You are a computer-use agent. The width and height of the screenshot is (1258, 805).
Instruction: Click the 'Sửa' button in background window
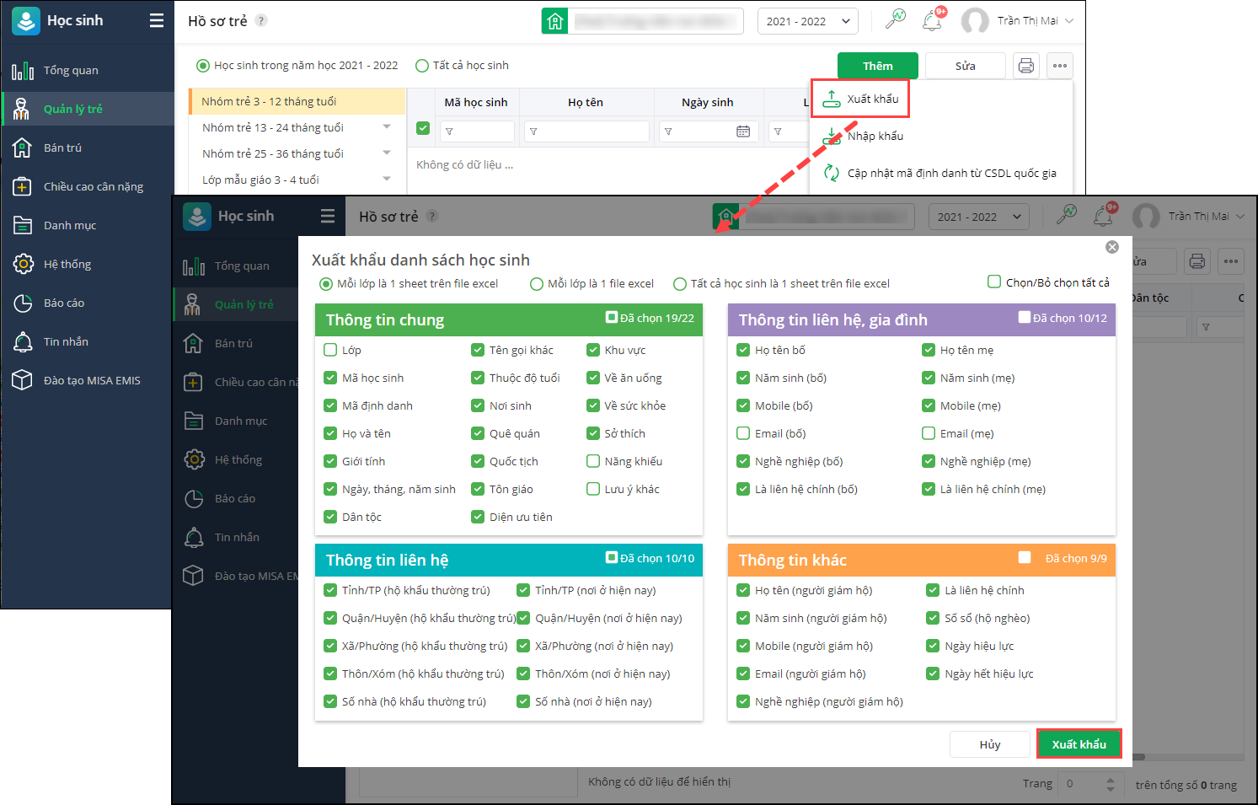pos(966,66)
